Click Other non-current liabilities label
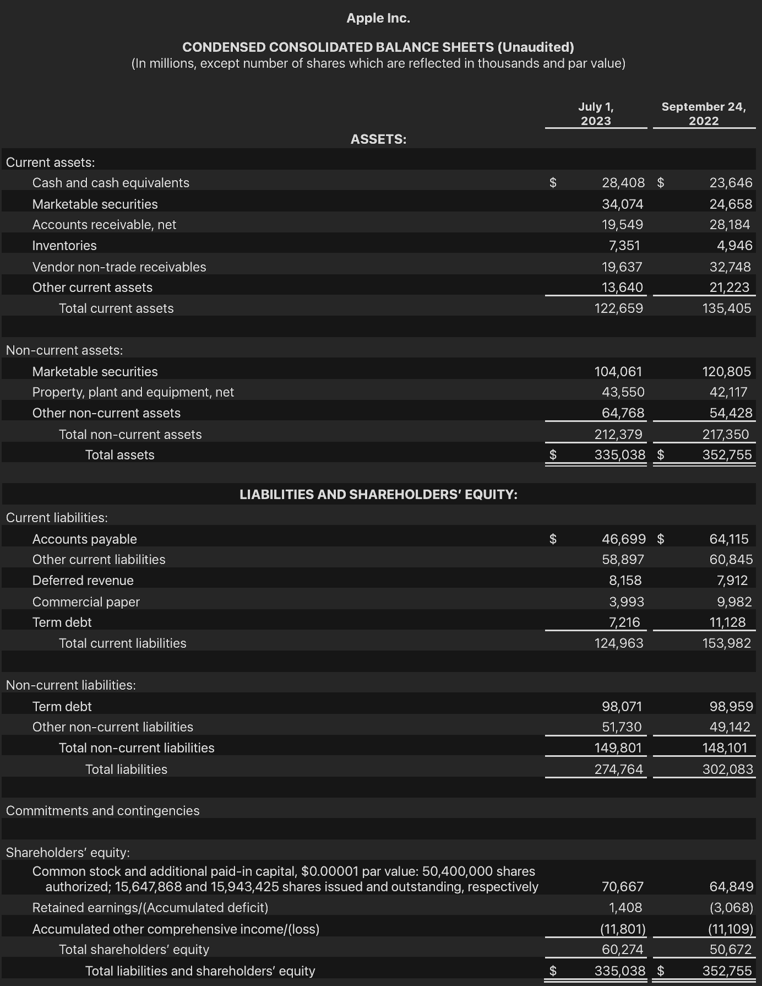The width and height of the screenshot is (762, 986). tap(113, 727)
